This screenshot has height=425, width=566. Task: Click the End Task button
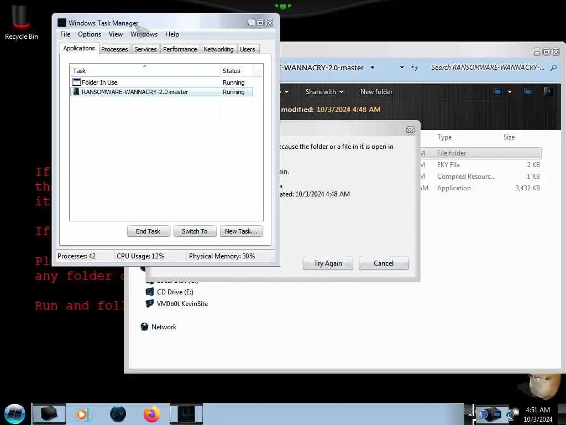point(148,231)
